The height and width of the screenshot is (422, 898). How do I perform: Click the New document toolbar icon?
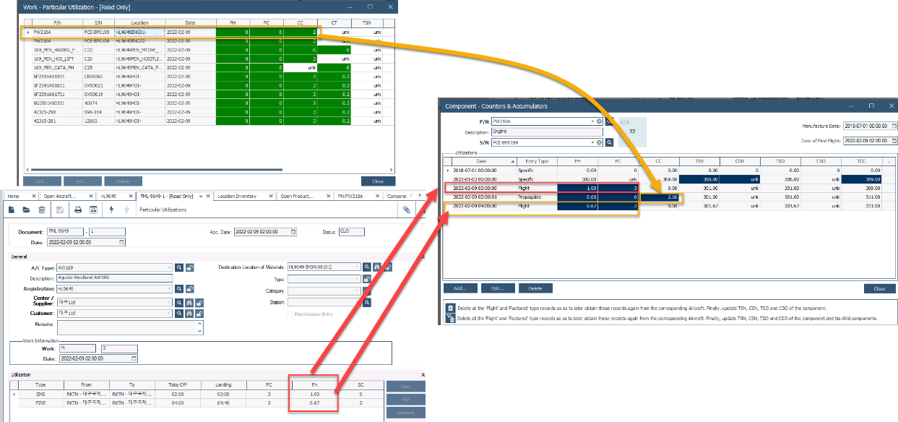click(x=12, y=210)
